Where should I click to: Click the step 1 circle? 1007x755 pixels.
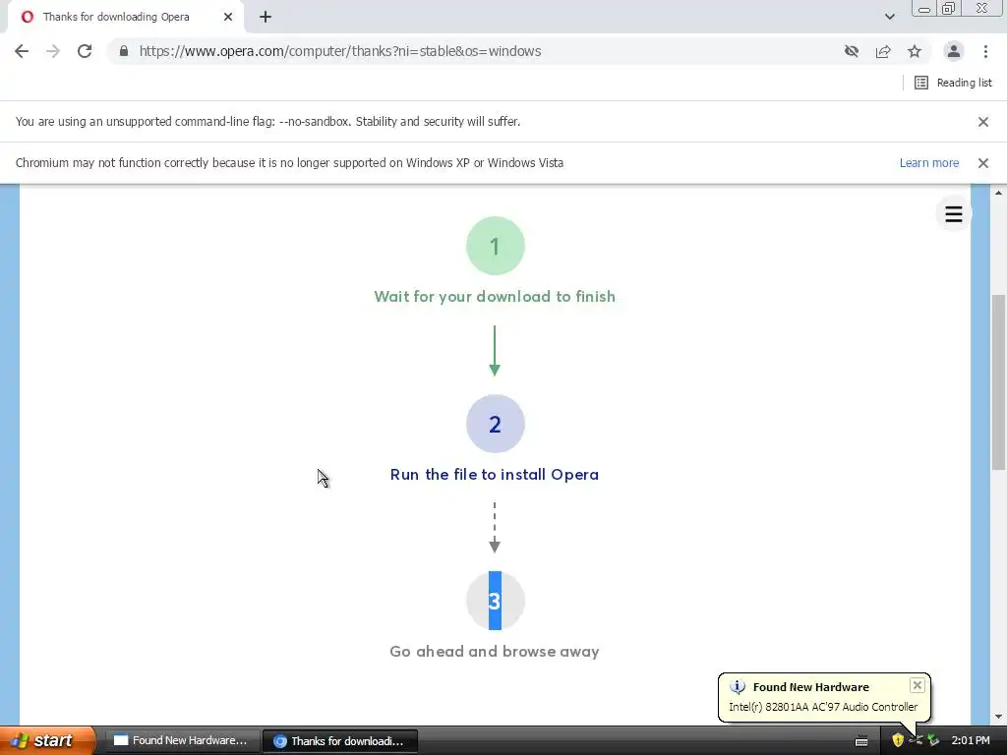coord(496,246)
